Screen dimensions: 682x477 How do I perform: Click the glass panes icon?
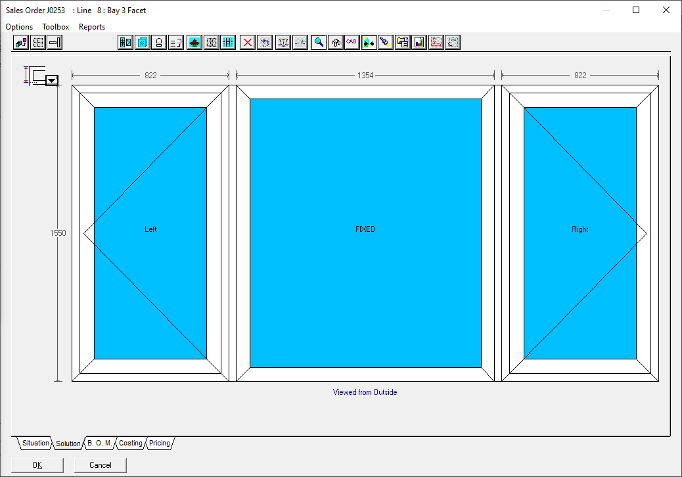click(x=142, y=43)
